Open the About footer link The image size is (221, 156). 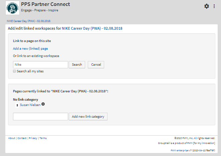(12, 138)
